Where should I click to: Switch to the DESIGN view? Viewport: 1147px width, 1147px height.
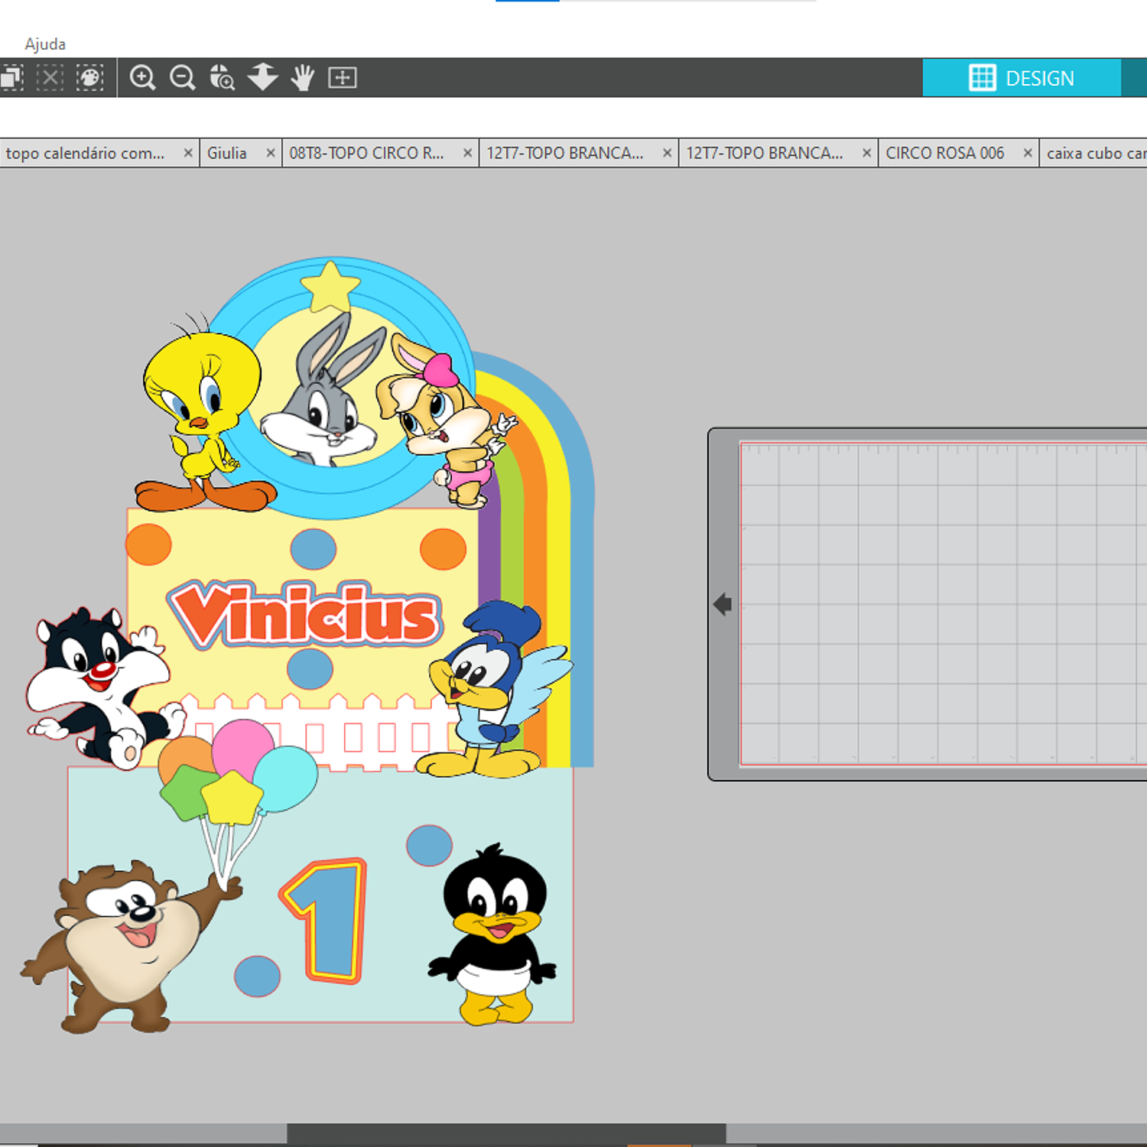[1040, 77]
